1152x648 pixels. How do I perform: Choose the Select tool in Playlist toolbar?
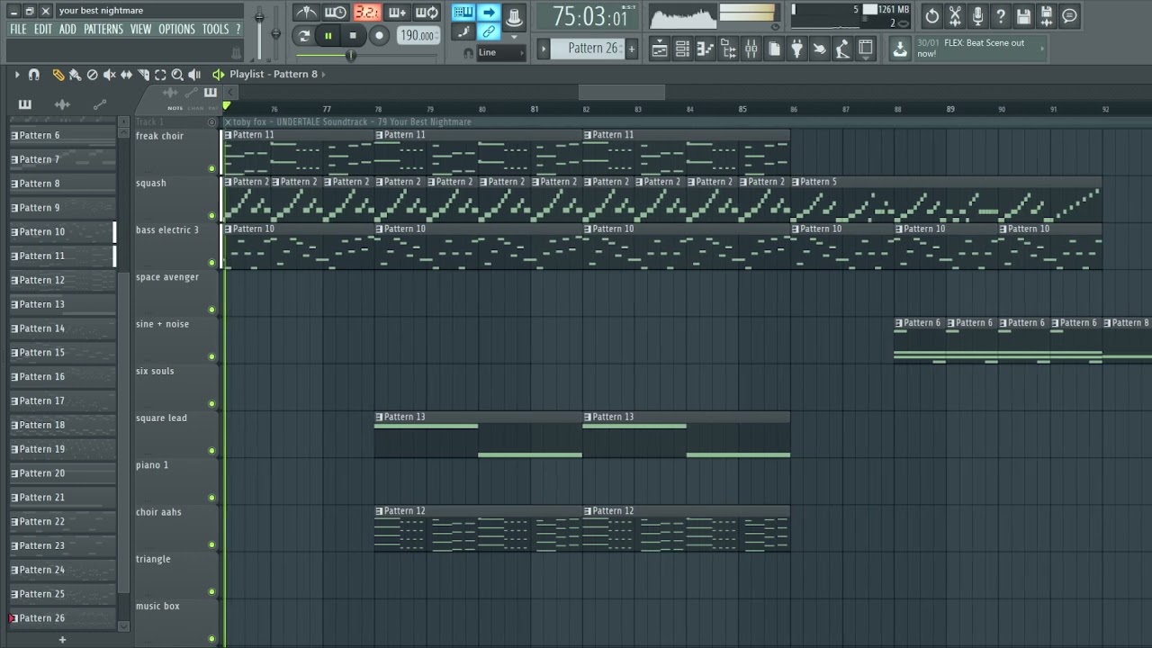pos(160,75)
